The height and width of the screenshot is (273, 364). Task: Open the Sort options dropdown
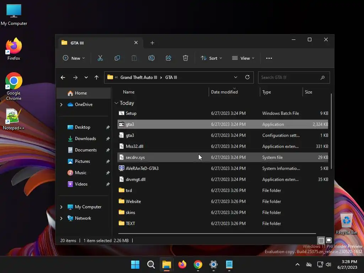click(211, 58)
